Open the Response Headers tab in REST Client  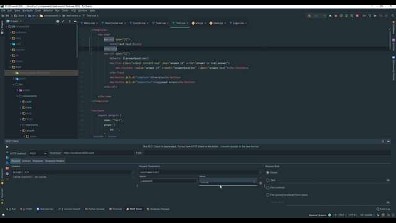coord(55,161)
